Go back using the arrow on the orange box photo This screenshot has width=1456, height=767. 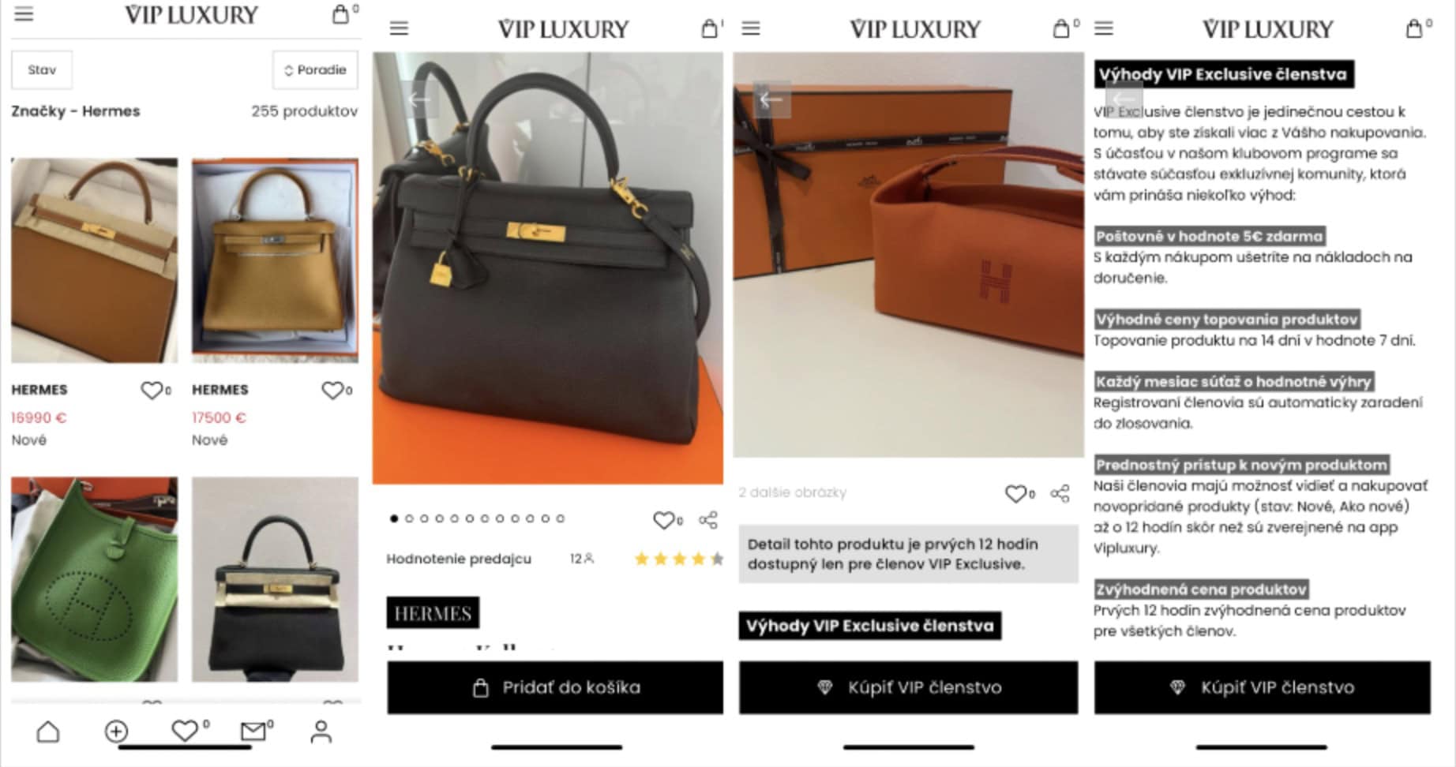point(771,99)
